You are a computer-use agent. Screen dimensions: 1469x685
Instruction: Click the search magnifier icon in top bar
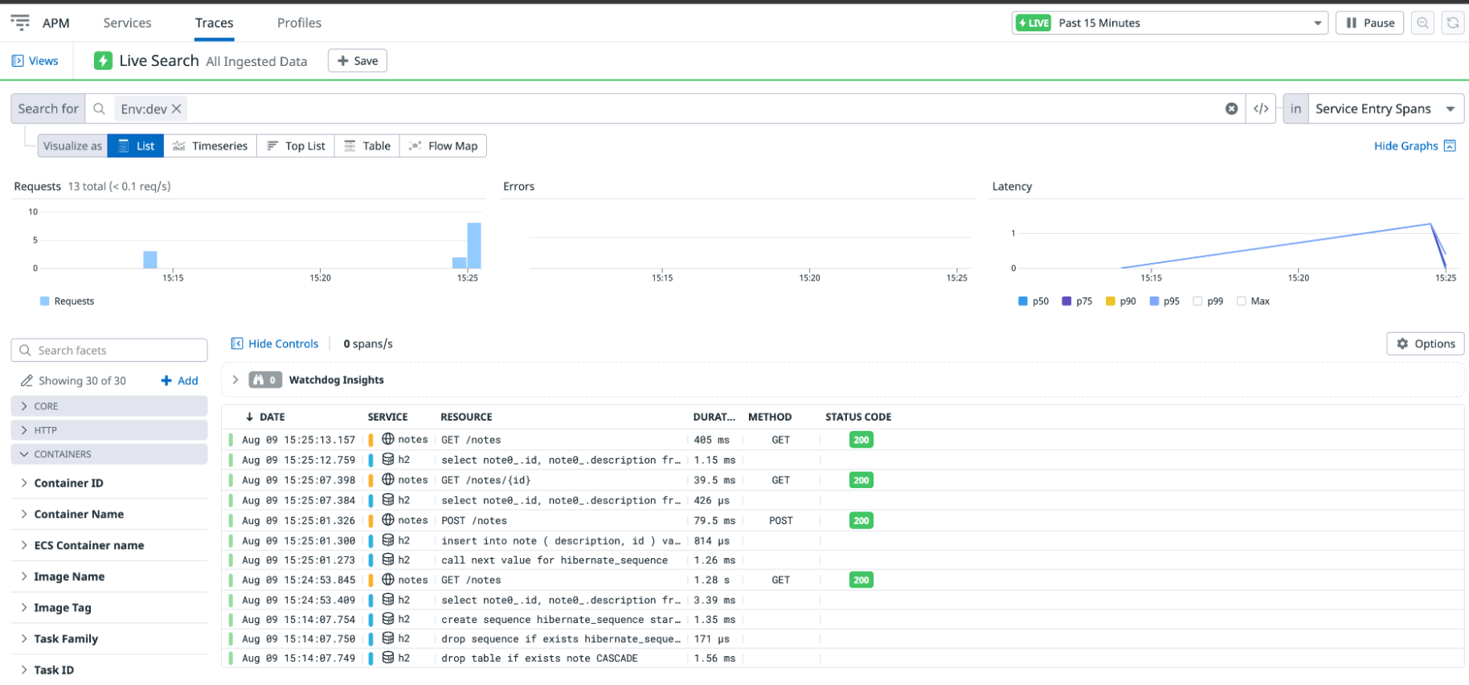point(1422,23)
